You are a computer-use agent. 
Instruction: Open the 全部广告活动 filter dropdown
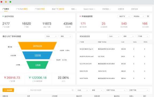coord(115,90)
